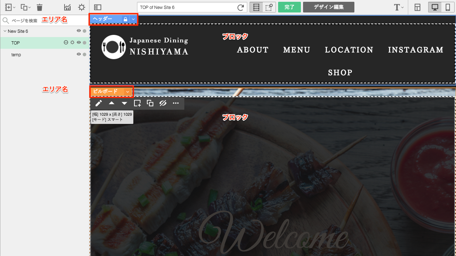Reload the page preview
The image size is (456, 256).
pyautogui.click(x=241, y=7)
